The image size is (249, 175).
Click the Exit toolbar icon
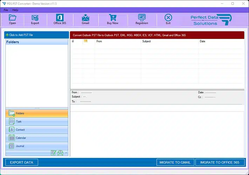[168, 19]
